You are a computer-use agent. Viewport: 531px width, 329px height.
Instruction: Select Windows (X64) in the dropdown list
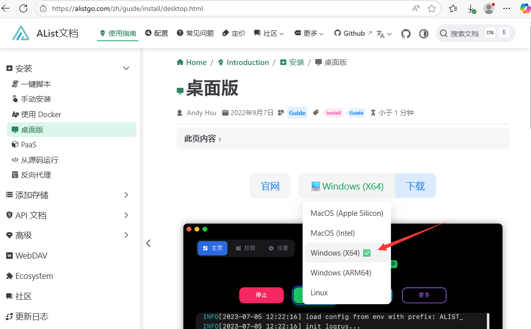point(347,253)
